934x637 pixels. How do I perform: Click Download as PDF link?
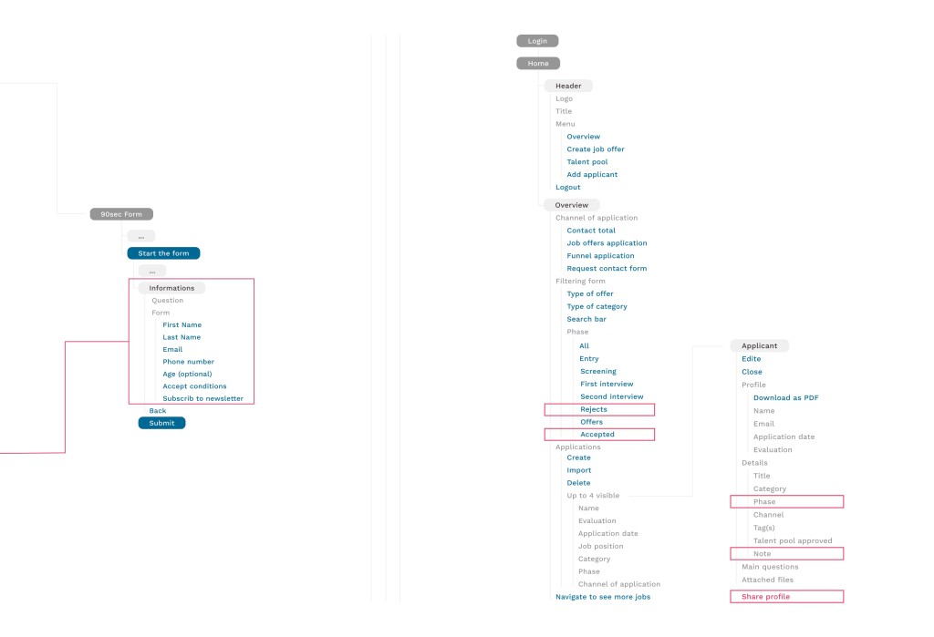tap(785, 397)
